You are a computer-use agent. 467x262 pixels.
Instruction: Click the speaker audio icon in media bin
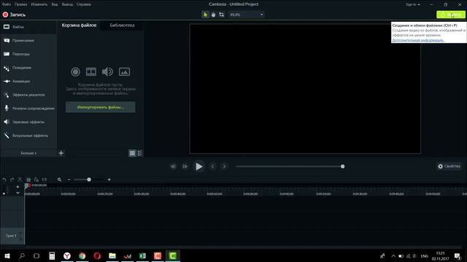click(107, 71)
